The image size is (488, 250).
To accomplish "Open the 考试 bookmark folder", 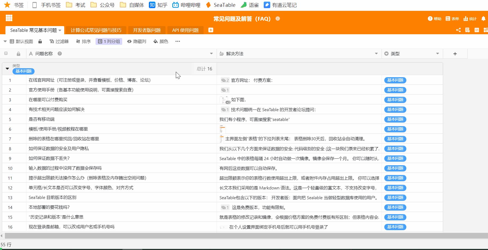I will tap(76, 5).
